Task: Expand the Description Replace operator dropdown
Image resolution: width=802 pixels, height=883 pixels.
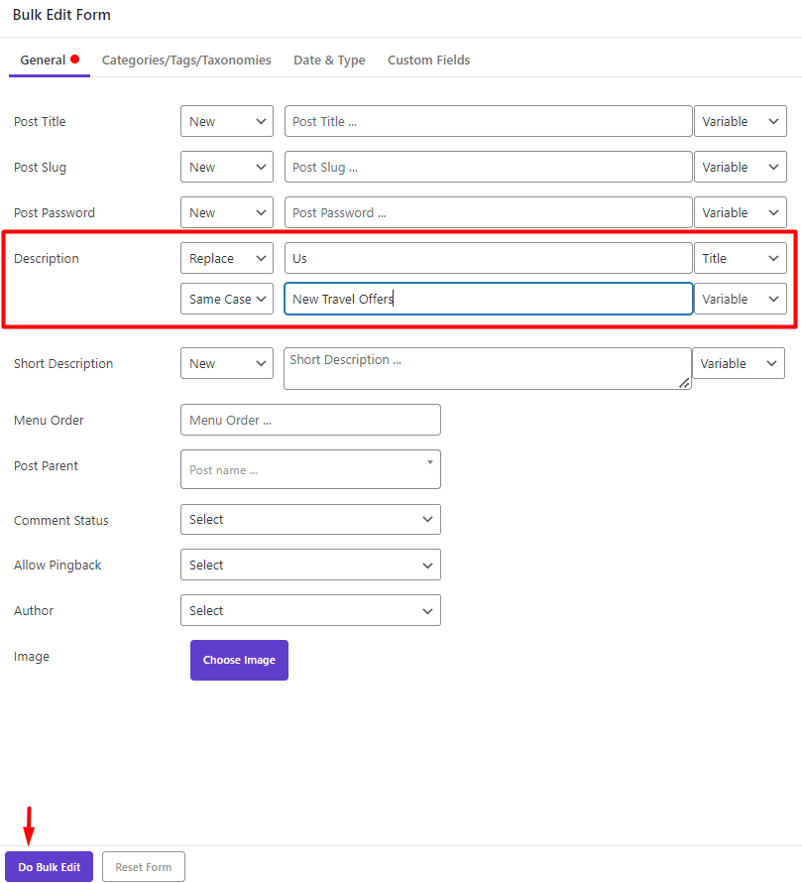Action: (x=227, y=258)
